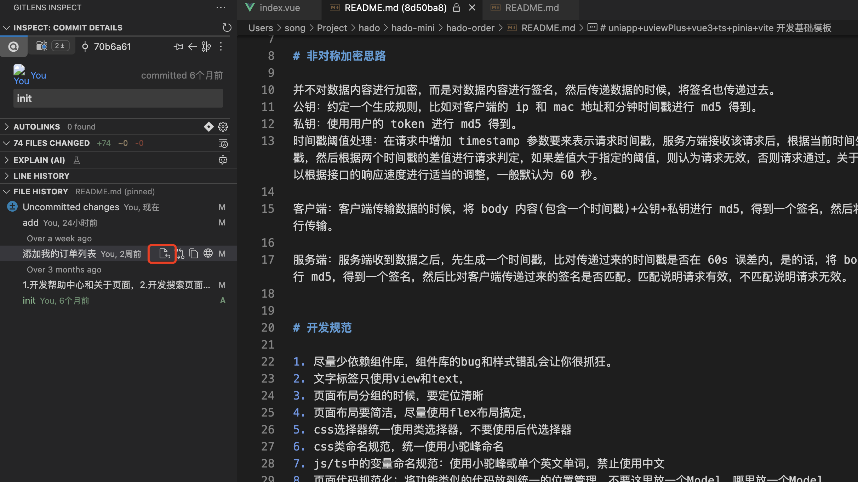Switch to working changes 2± mode
This screenshot has width=858, height=482.
(52, 46)
